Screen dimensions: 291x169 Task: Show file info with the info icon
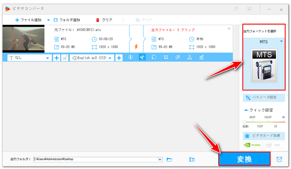tap(131, 58)
